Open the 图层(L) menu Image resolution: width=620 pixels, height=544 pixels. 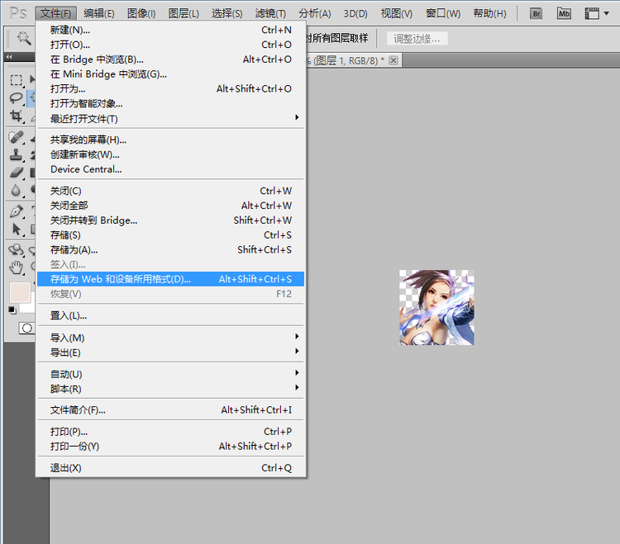(x=184, y=14)
